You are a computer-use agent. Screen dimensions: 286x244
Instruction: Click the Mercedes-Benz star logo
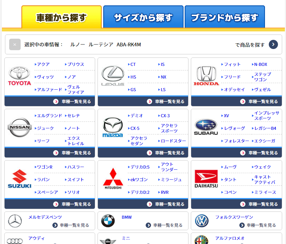tap(15, 221)
